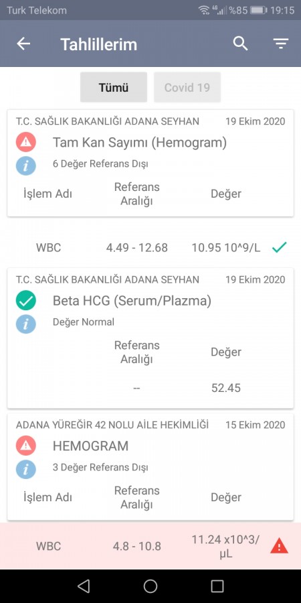Tap the info icon next to 3 Değer Referans Dışı
301x603 pixels.
[26, 469]
